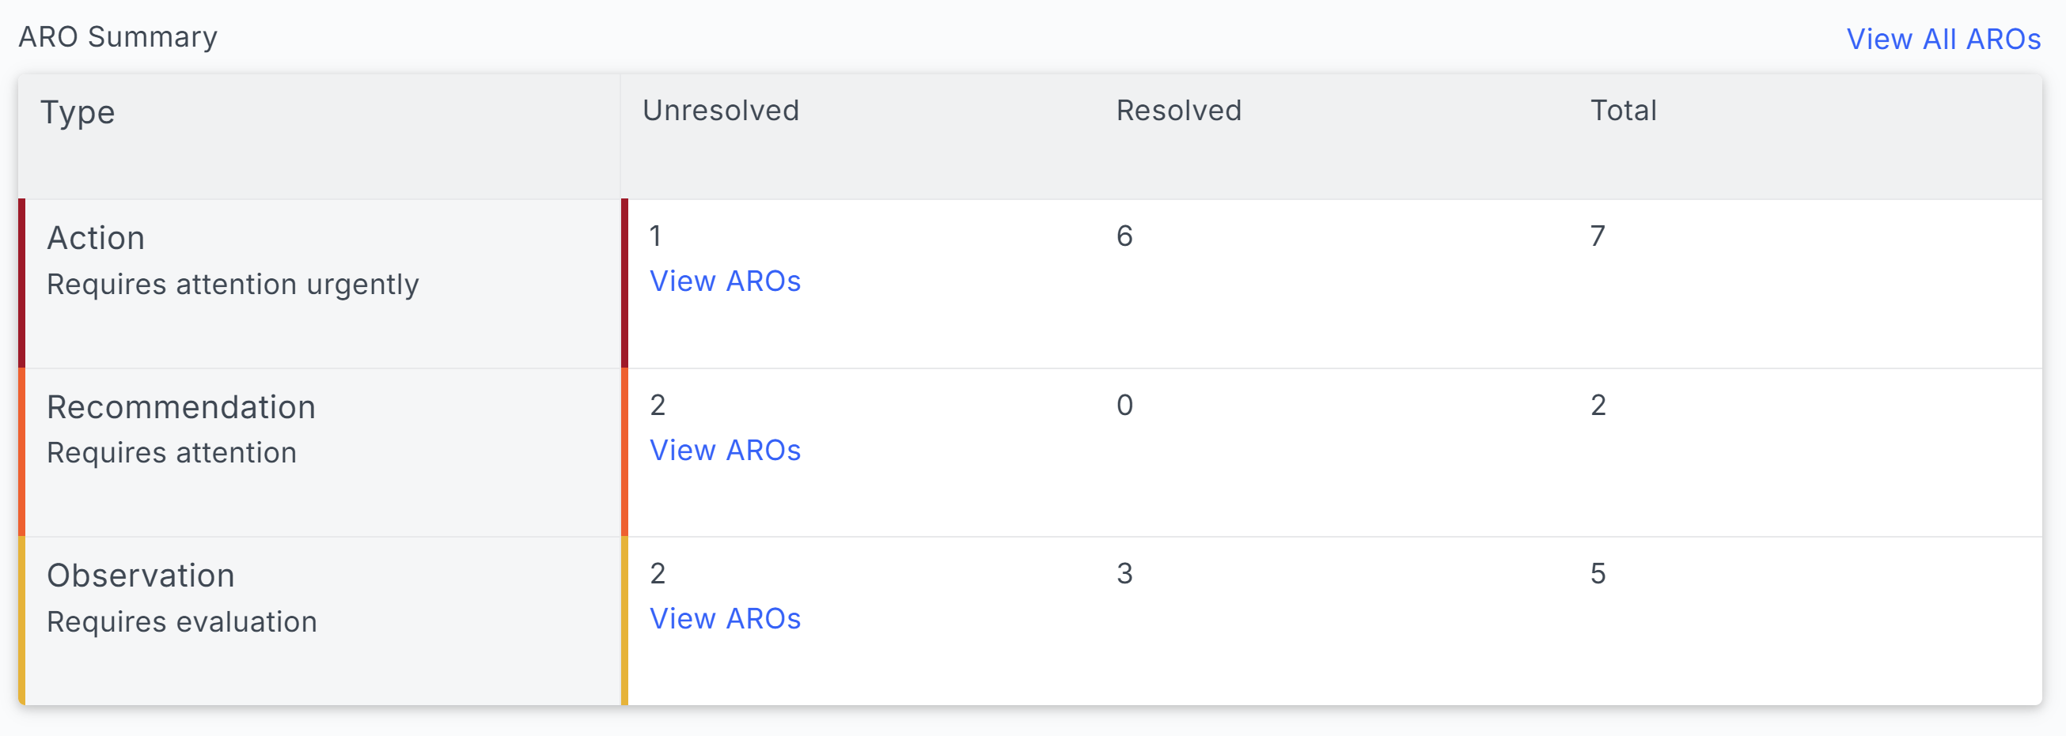Click the resolved count 6 for Action

(1124, 236)
